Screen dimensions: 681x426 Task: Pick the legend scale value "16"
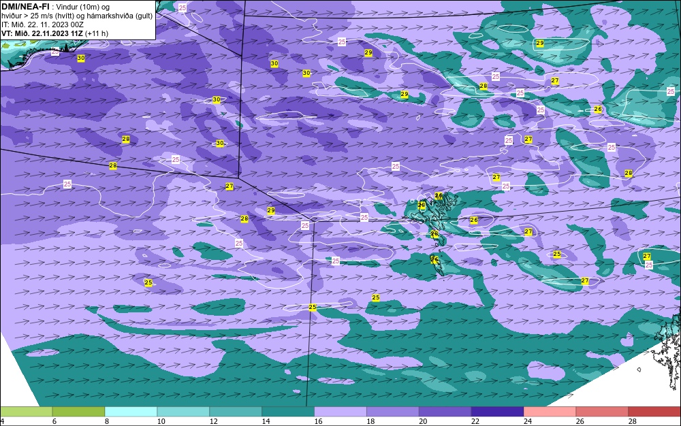(318, 421)
